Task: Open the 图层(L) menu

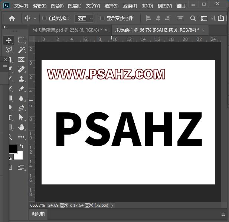Action: click(x=75, y=6)
